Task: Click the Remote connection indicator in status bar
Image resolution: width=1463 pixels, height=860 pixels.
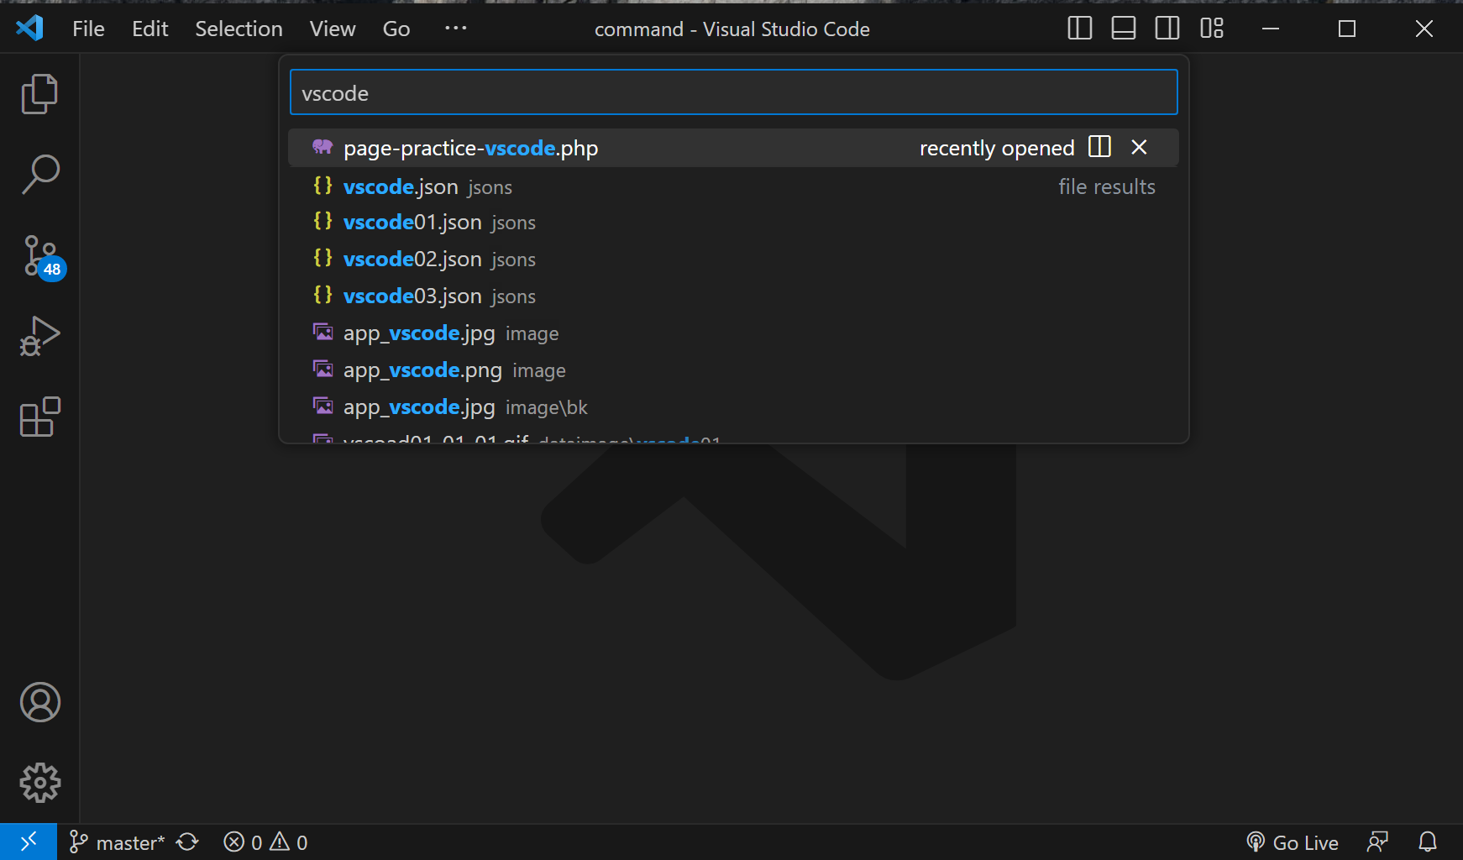Action: click(29, 842)
